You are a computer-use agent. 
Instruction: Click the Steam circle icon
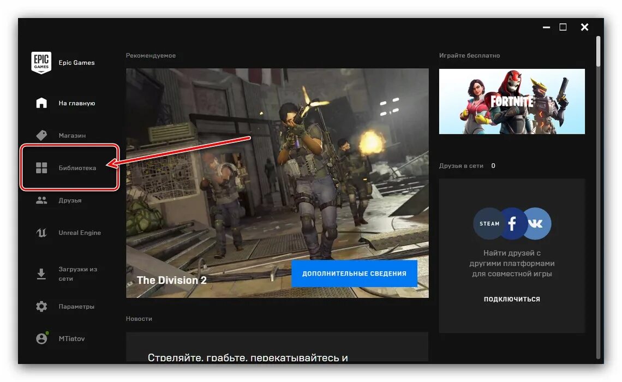tap(489, 223)
